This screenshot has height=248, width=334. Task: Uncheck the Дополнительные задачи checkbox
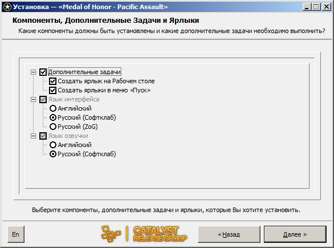pos(43,72)
